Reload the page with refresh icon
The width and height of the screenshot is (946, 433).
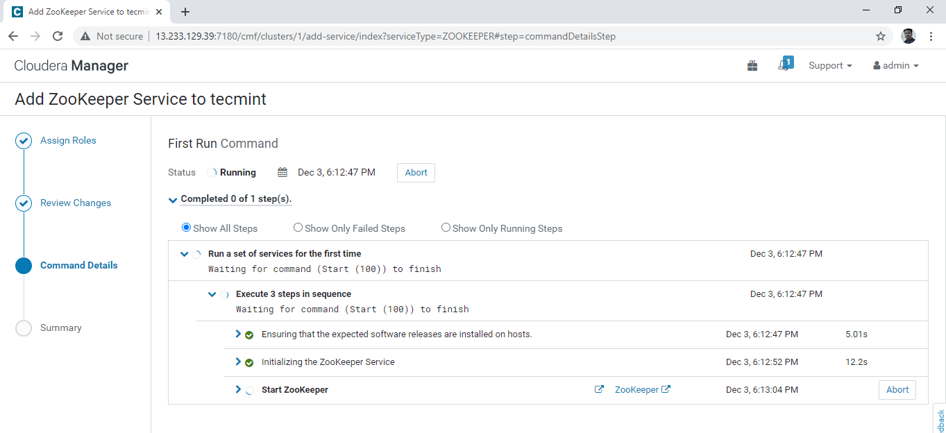[x=58, y=36]
